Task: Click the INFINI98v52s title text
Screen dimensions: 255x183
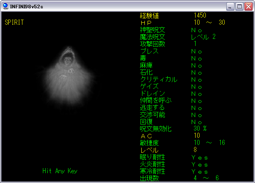Action: coord(26,7)
